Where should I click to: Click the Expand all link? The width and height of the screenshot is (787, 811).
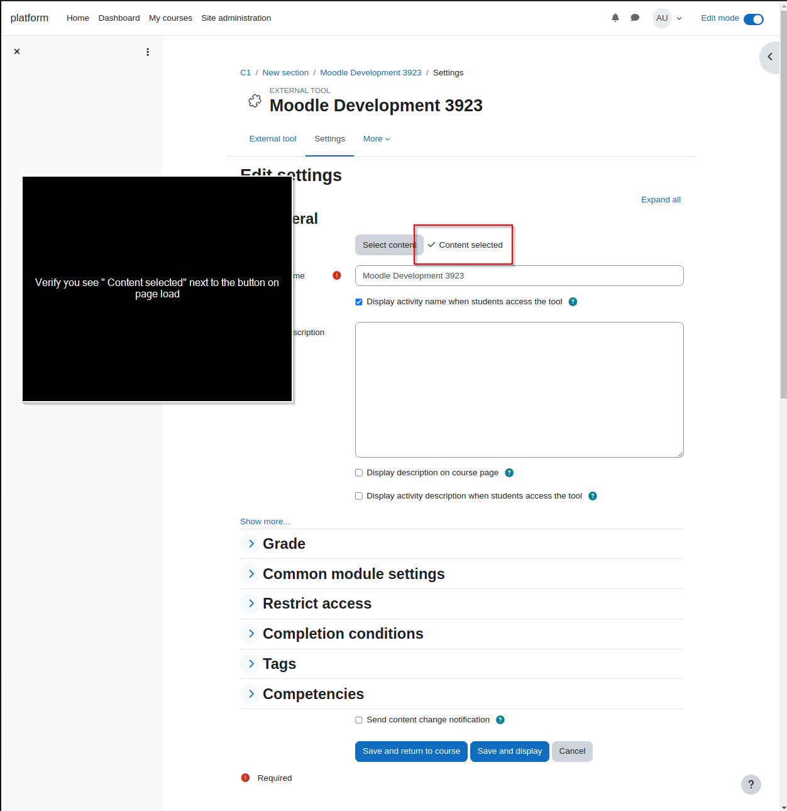click(x=661, y=200)
